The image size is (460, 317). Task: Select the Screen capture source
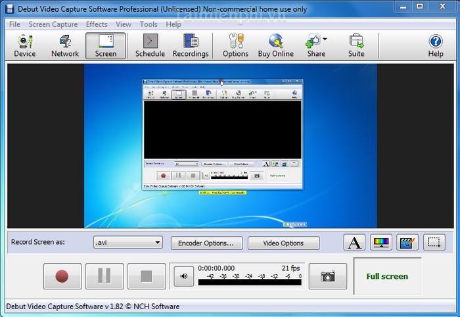pos(106,46)
